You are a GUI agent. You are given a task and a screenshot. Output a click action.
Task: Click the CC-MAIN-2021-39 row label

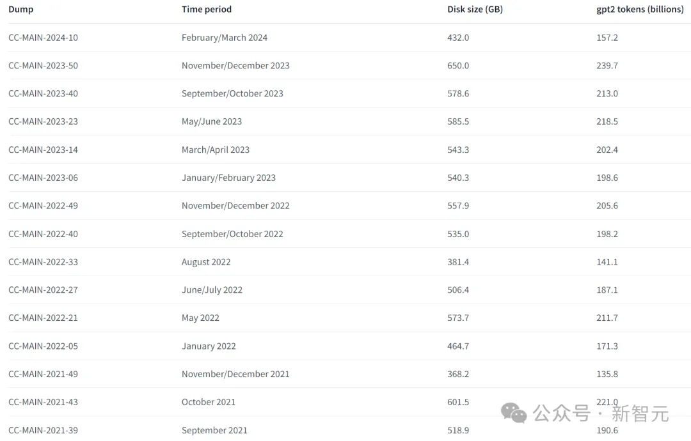coord(44,430)
